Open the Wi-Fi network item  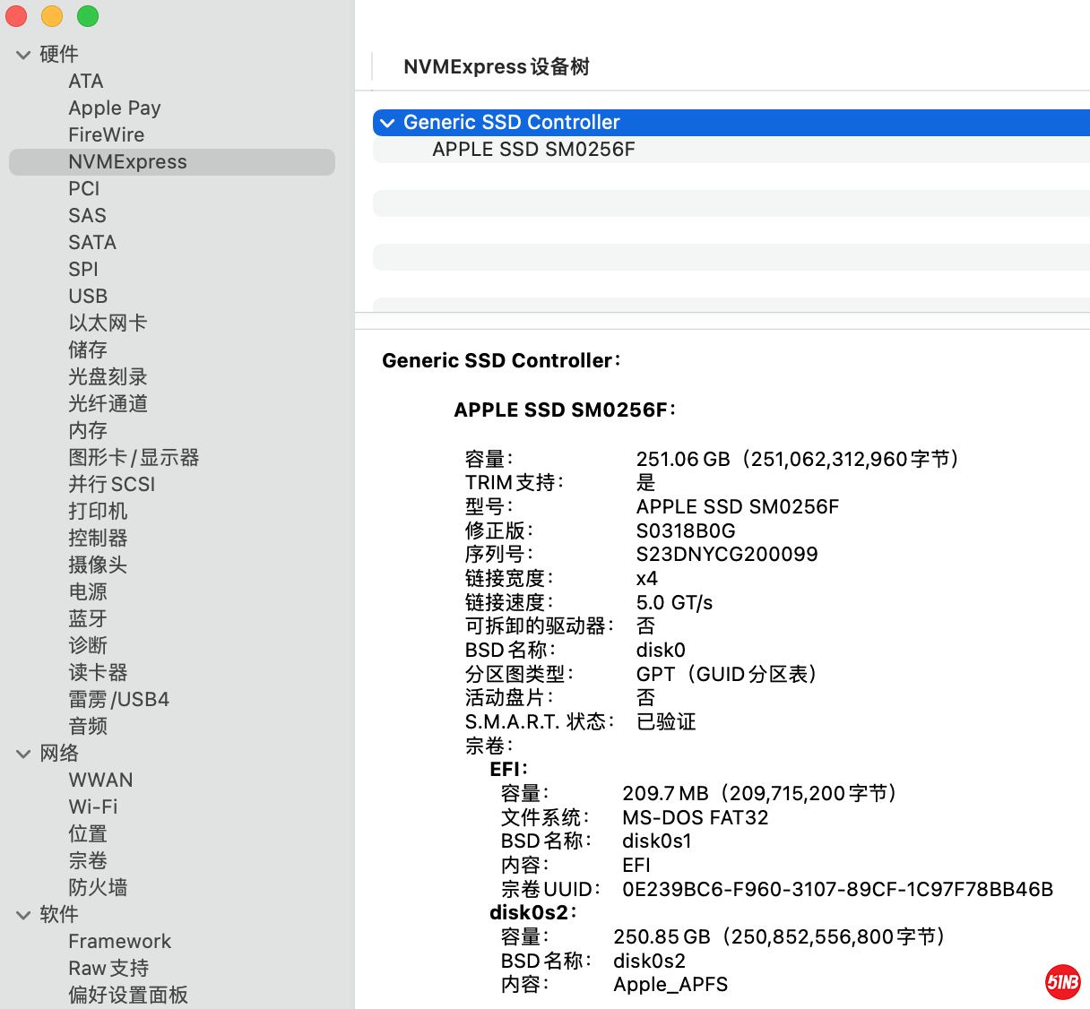pyautogui.click(x=93, y=807)
